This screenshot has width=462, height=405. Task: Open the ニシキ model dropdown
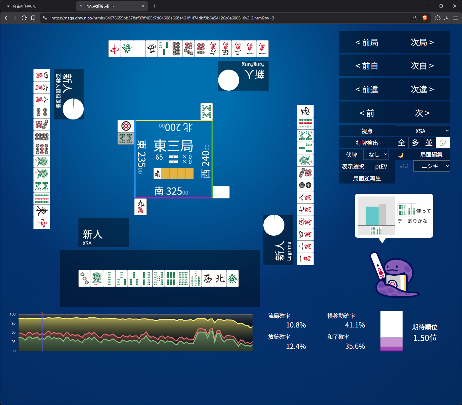pyautogui.click(x=431, y=166)
